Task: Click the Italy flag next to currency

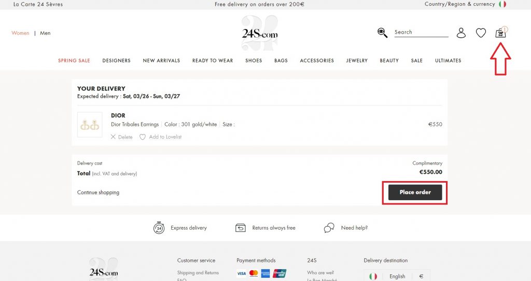Action: pos(502,4)
